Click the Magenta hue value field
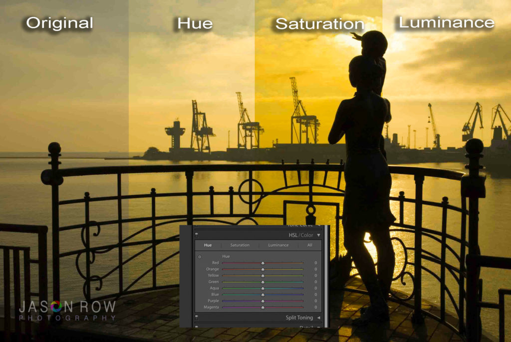Image resolution: width=511 pixels, height=342 pixels. (315, 307)
